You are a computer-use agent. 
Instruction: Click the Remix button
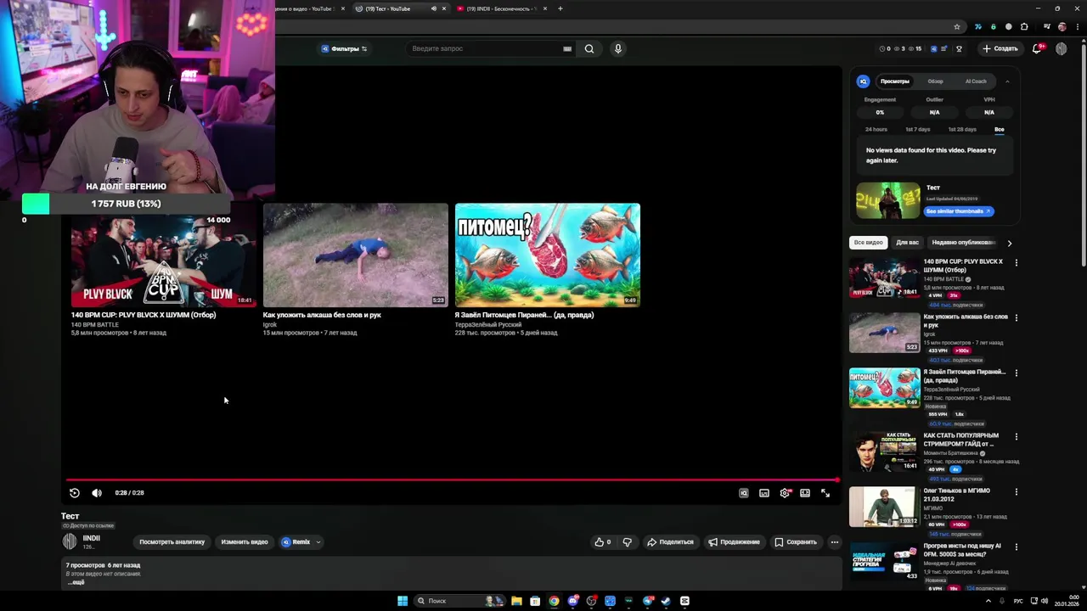point(296,542)
